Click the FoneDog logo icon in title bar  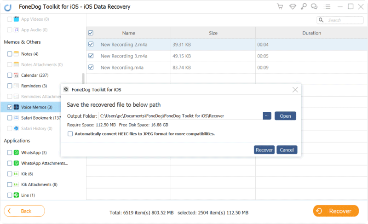coord(8,7)
